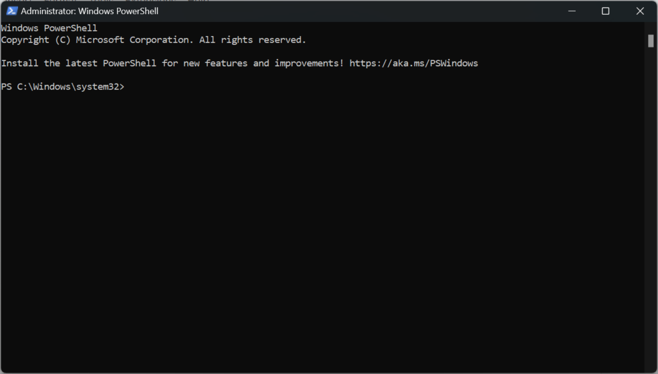Click the word 'Copyright' in the console

pos(25,40)
